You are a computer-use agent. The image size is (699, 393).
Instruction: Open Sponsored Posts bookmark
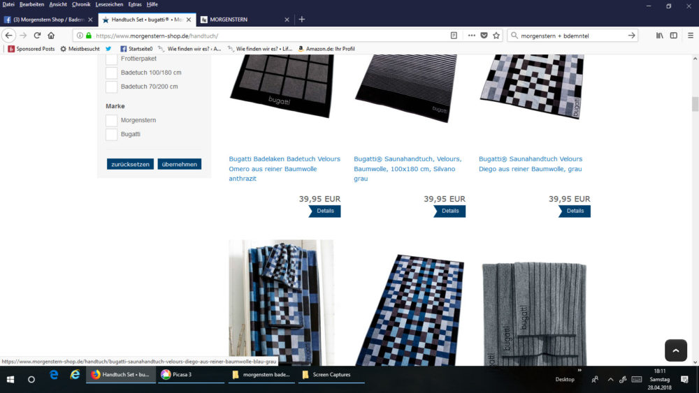31,49
